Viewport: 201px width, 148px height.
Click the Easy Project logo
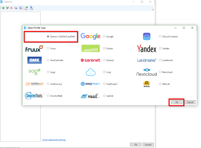pos(91,84)
